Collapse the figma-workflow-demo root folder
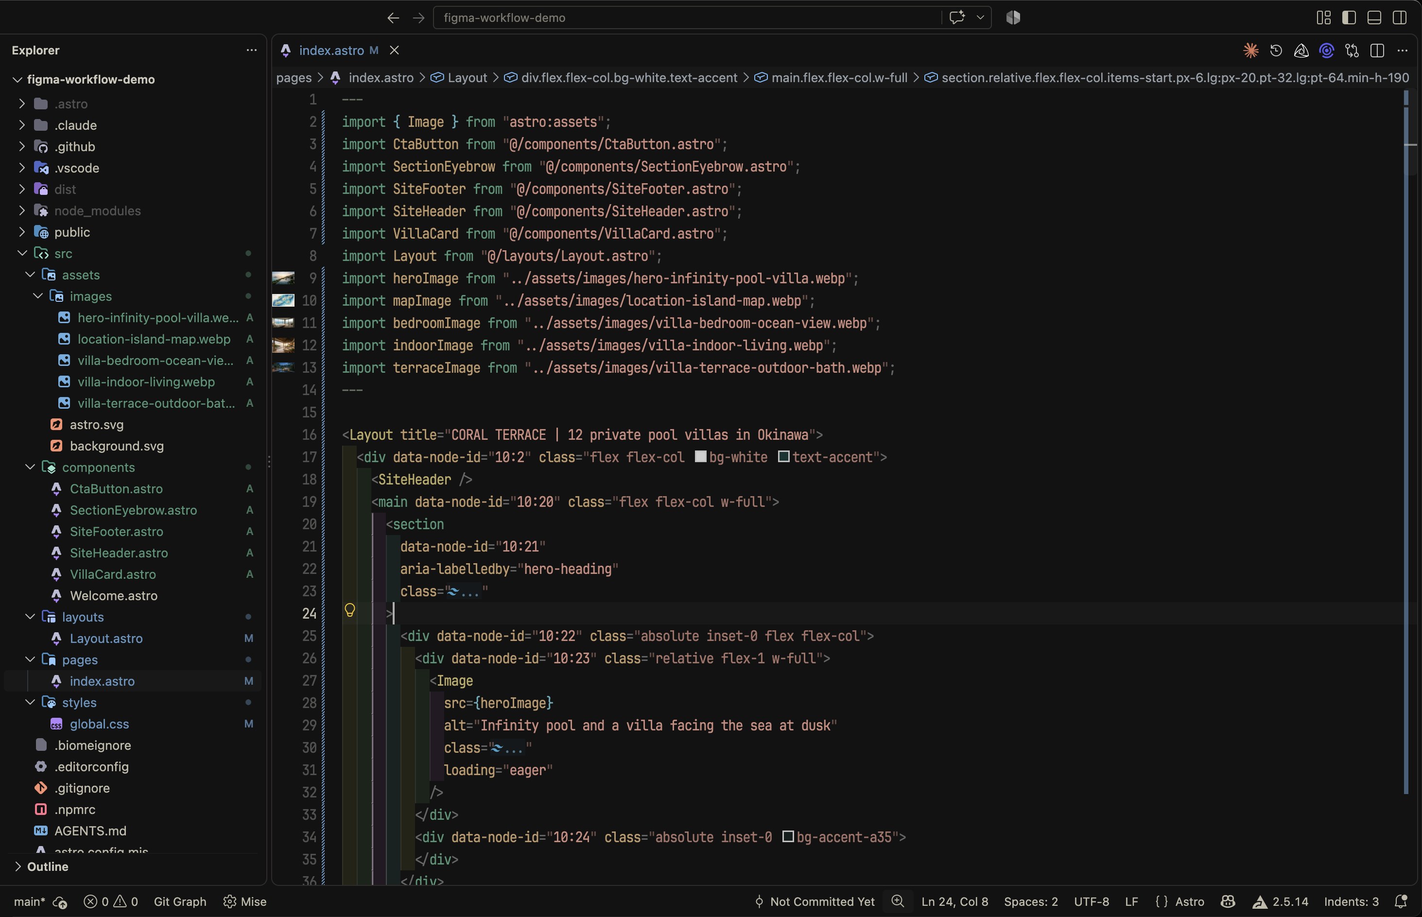The image size is (1422, 917). tap(18, 79)
